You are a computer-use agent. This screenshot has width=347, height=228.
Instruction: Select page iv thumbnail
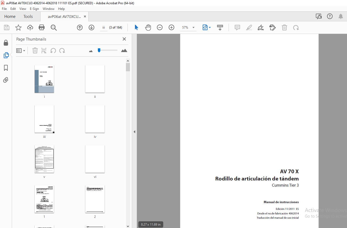tap(95, 119)
